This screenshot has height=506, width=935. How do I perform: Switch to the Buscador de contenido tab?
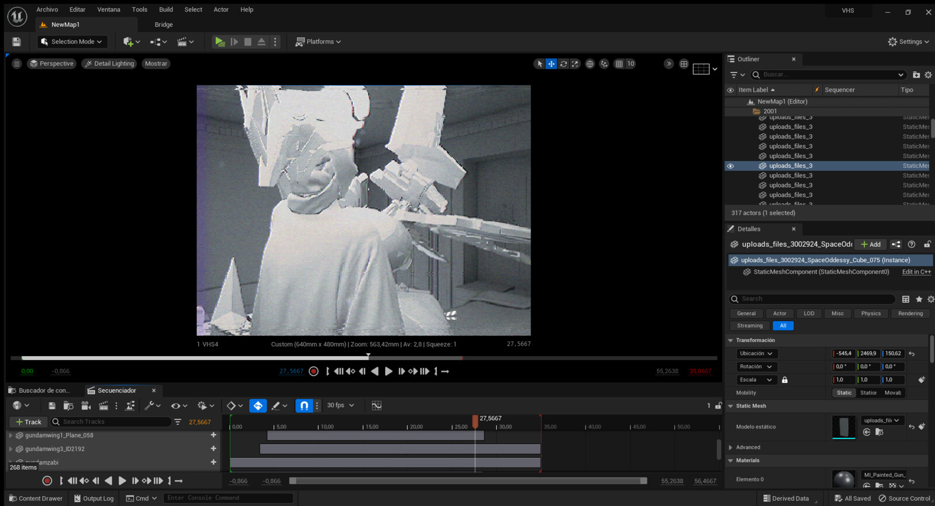pyautogui.click(x=43, y=390)
